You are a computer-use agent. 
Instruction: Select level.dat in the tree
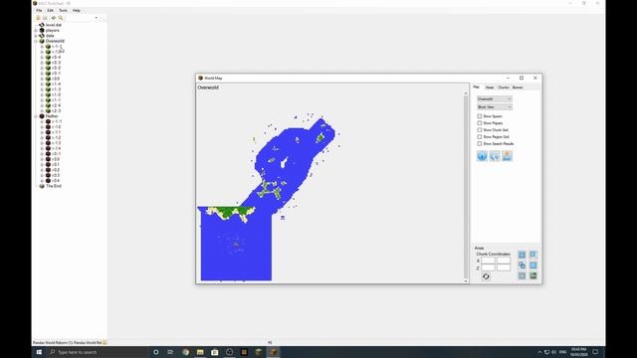(53, 25)
